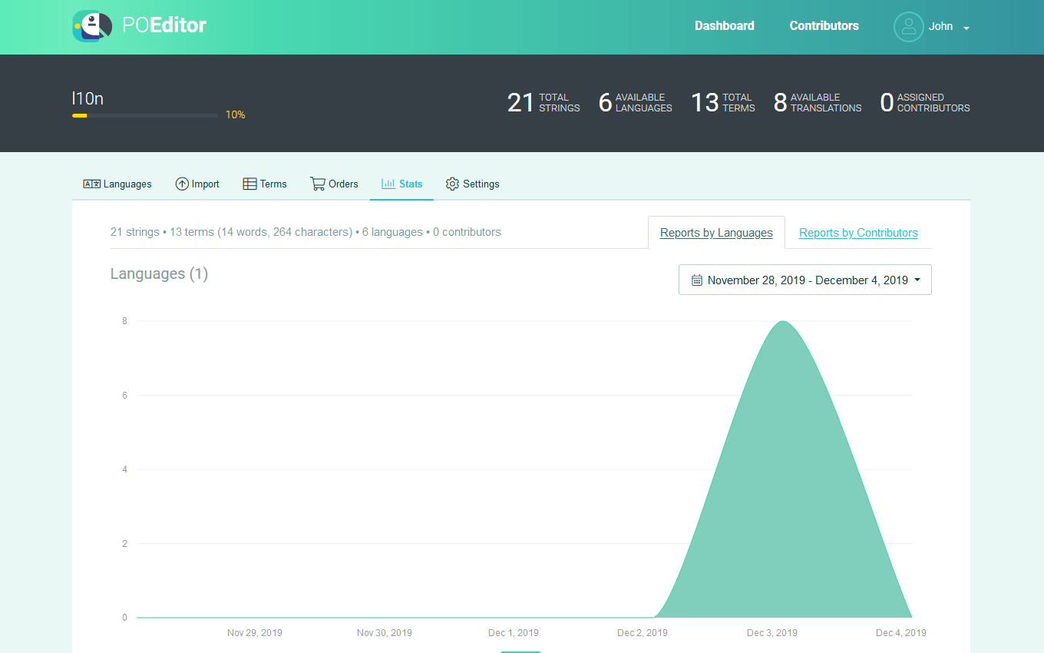Click the POEditor parrot logo

(91, 26)
